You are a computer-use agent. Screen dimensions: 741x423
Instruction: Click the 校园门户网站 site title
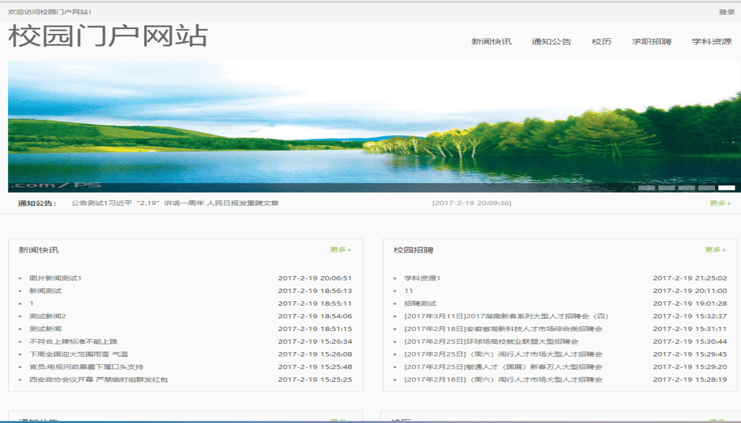(106, 37)
